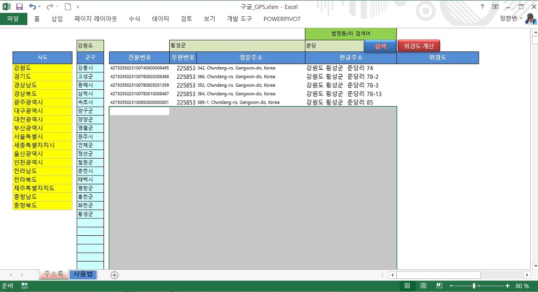The image size is (538, 292).
Task: Click the Help question mark icon
Action: (x=482, y=7)
